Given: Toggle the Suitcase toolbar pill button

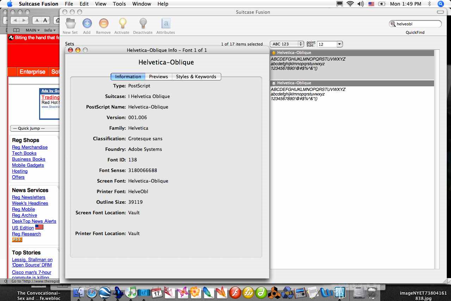Looking at the screenshot, I should (x=440, y=12).
